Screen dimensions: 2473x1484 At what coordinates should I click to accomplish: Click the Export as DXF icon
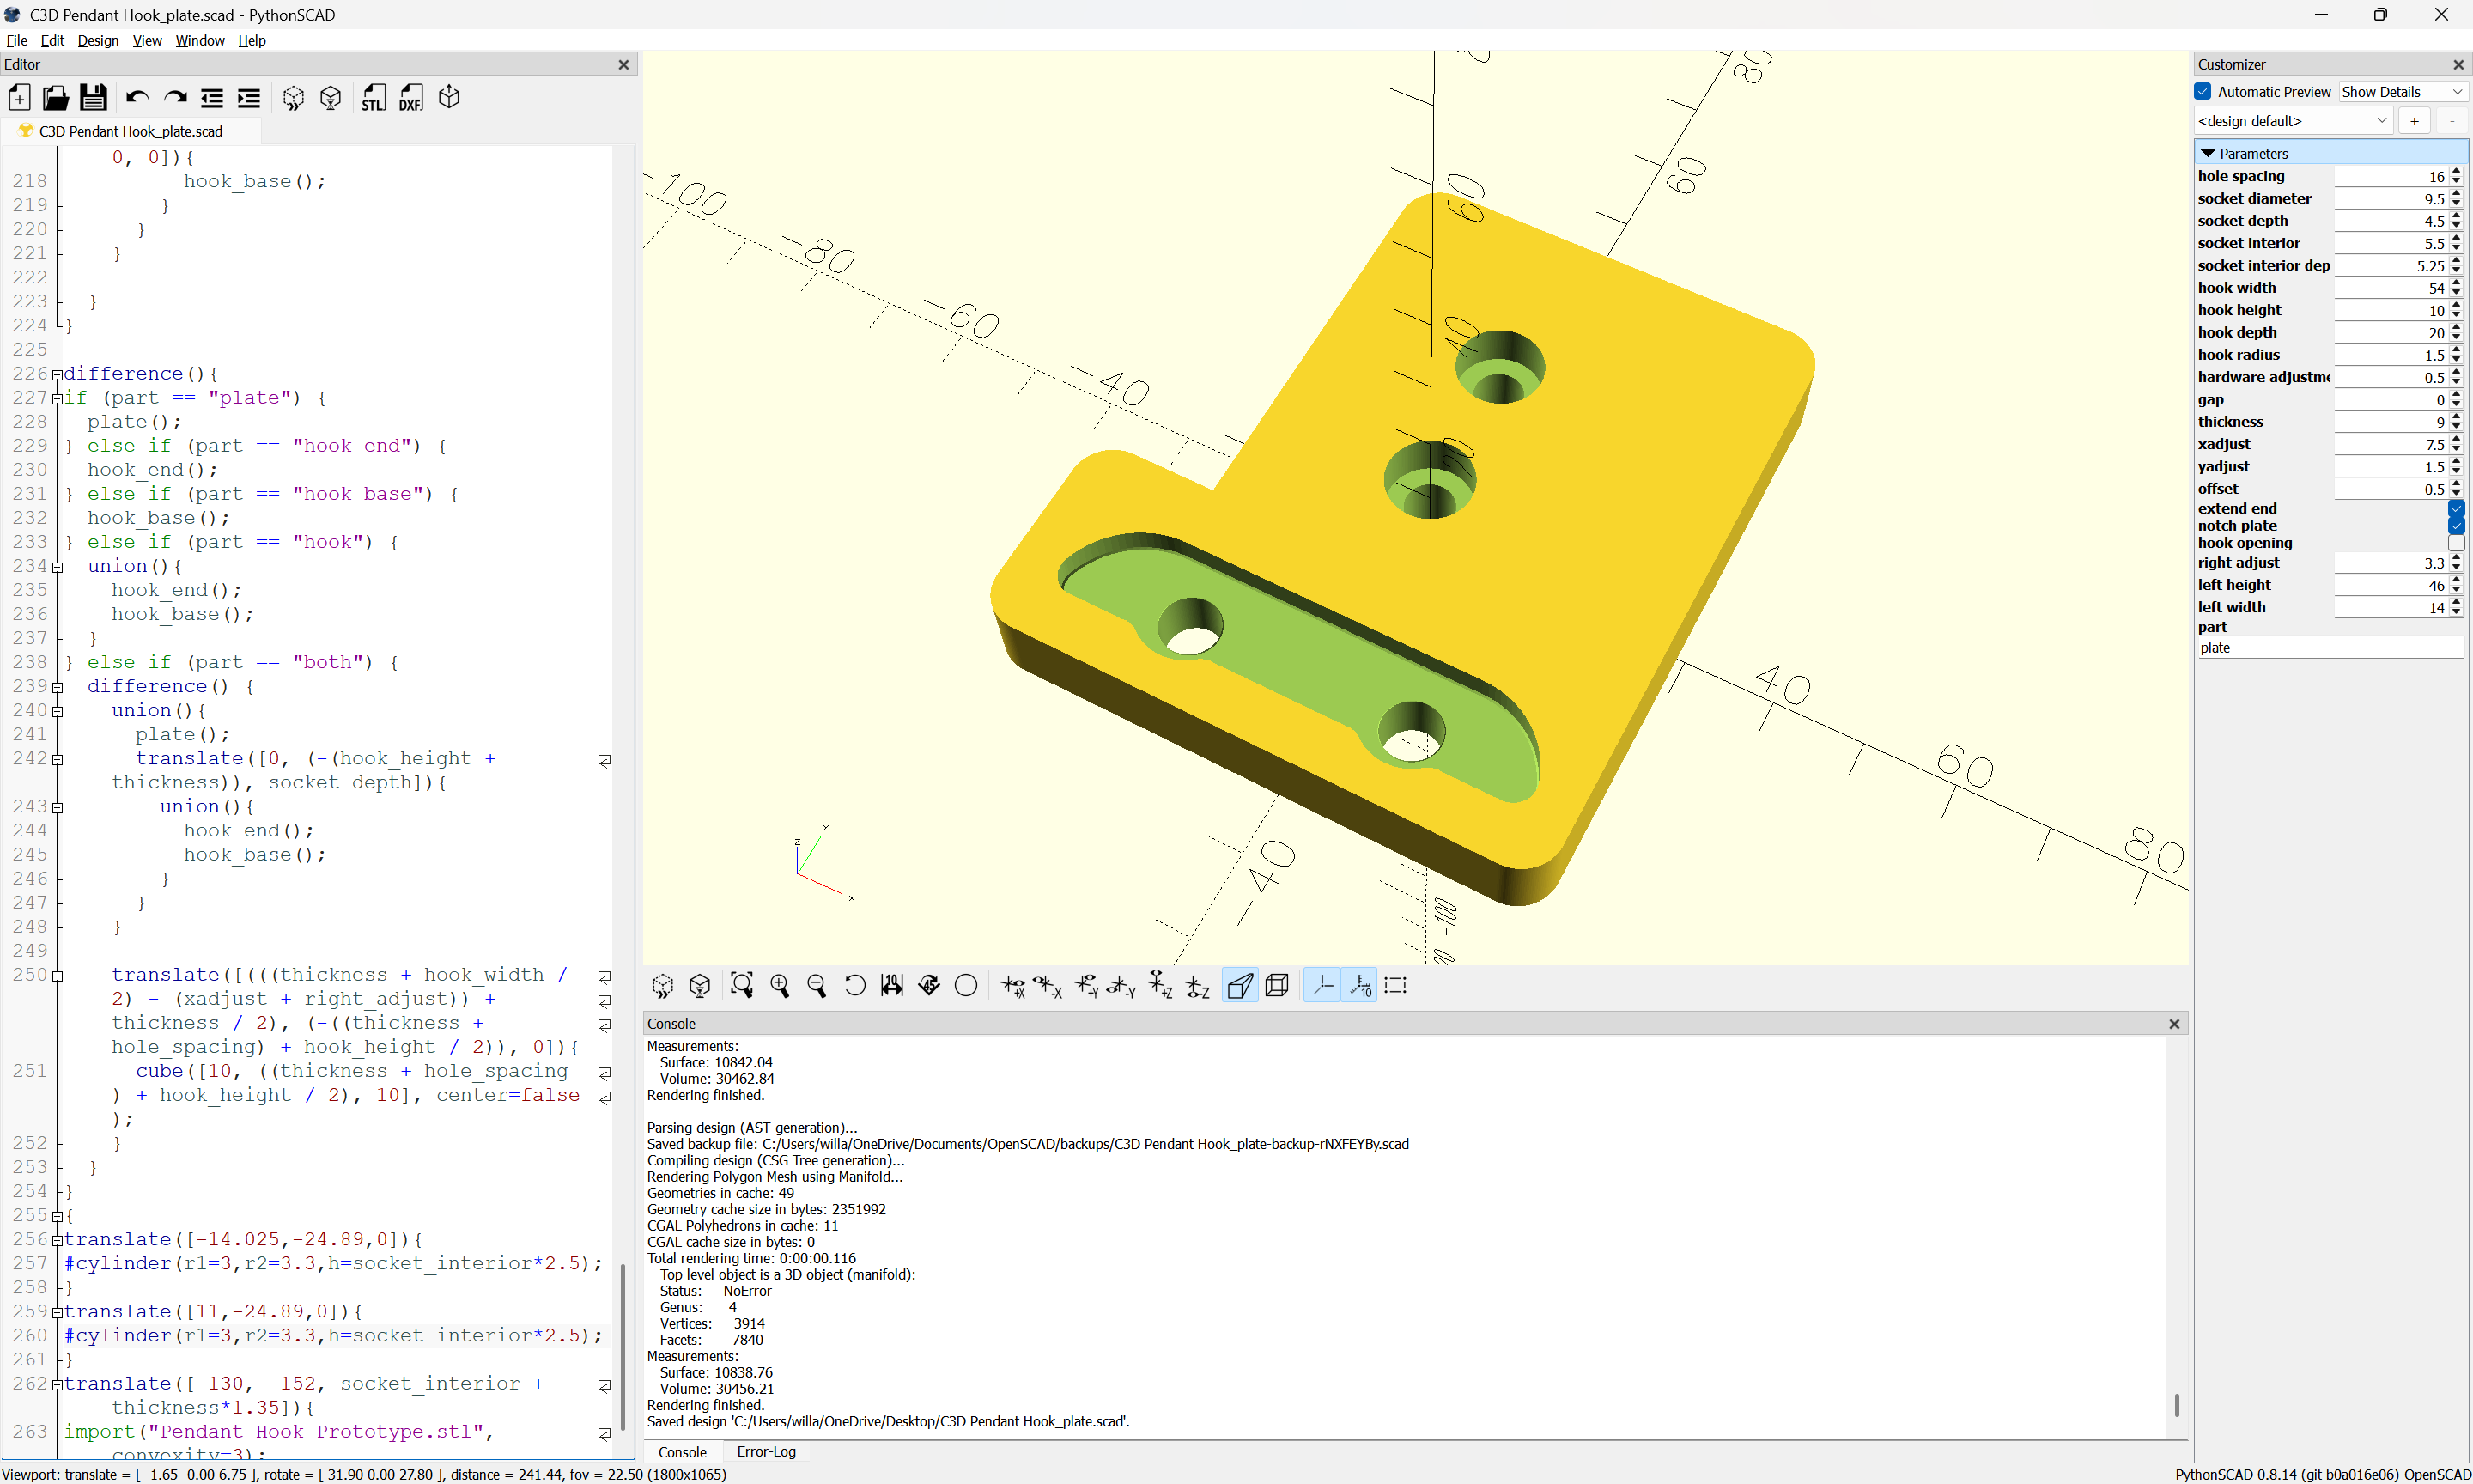410,98
